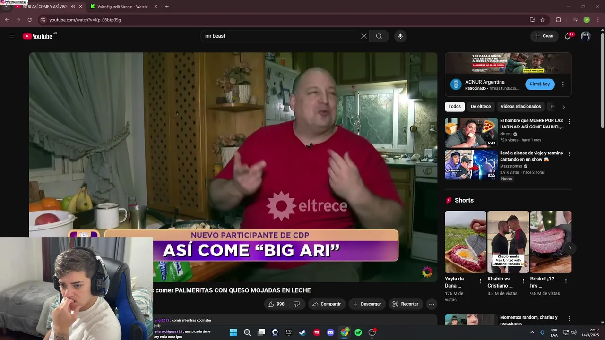This screenshot has width=605, height=340.
Task: Click the 'Compartir' button
Action: point(327,304)
